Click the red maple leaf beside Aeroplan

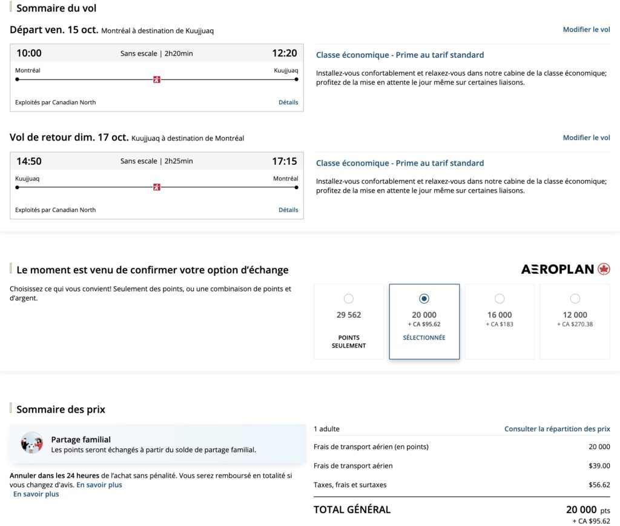pyautogui.click(x=606, y=268)
